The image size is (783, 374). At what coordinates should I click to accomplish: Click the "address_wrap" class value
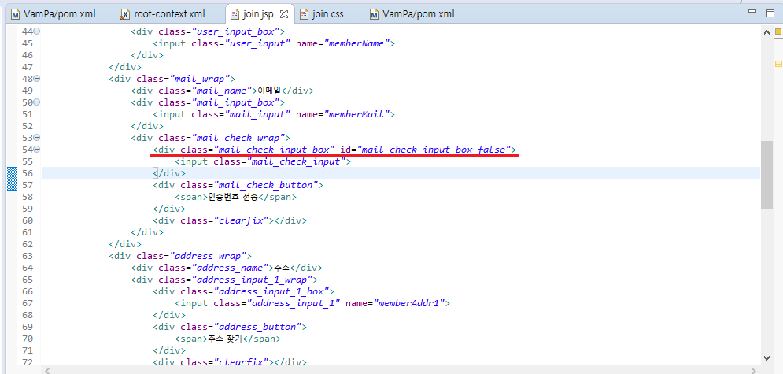207,256
